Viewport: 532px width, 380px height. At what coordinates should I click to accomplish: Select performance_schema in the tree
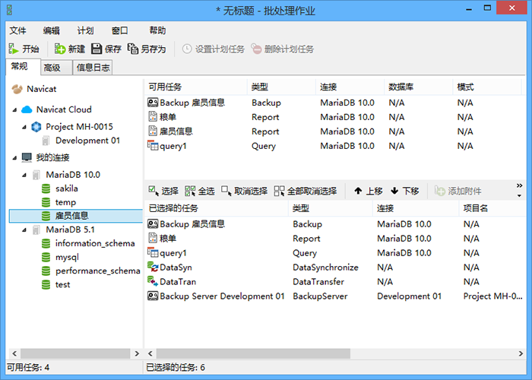(x=98, y=271)
